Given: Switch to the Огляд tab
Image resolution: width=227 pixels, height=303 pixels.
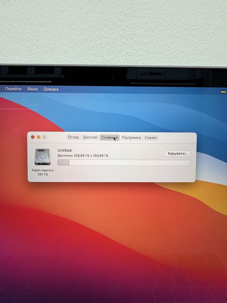Looking at the screenshot, I should 74,137.
